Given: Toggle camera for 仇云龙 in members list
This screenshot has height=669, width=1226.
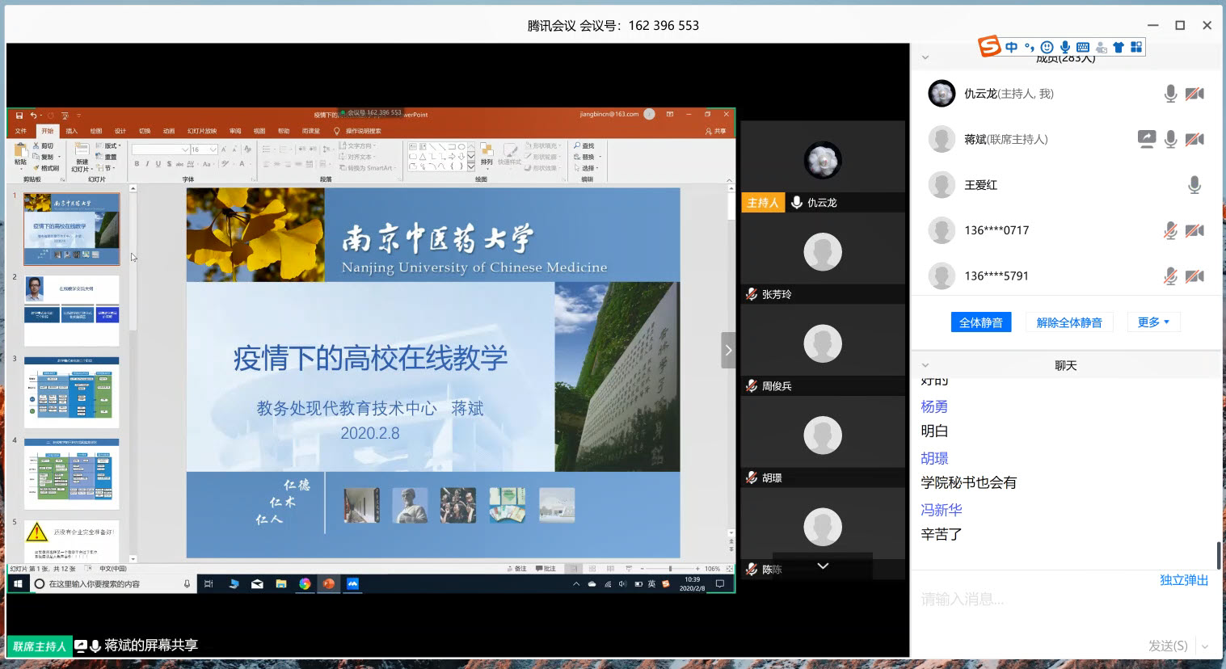Looking at the screenshot, I should coord(1194,94).
